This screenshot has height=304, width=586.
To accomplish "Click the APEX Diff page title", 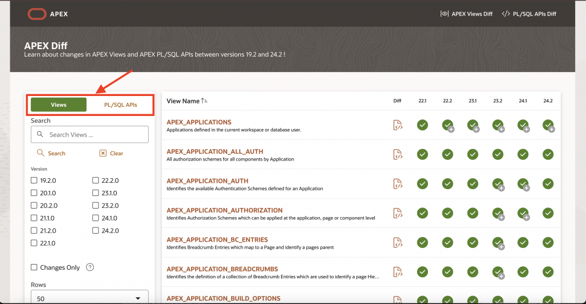I will coord(46,46).
